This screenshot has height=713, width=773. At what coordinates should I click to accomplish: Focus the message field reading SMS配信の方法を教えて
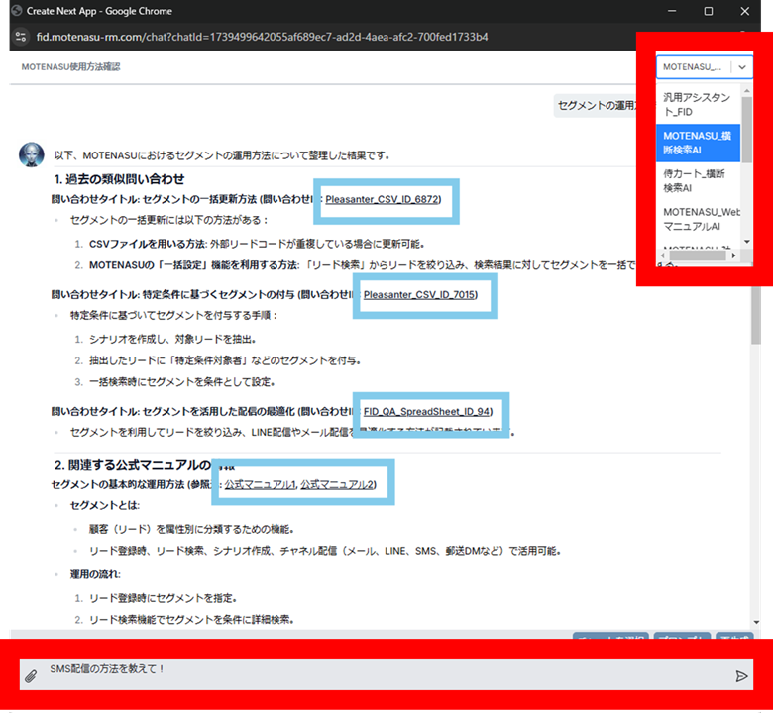386,674
